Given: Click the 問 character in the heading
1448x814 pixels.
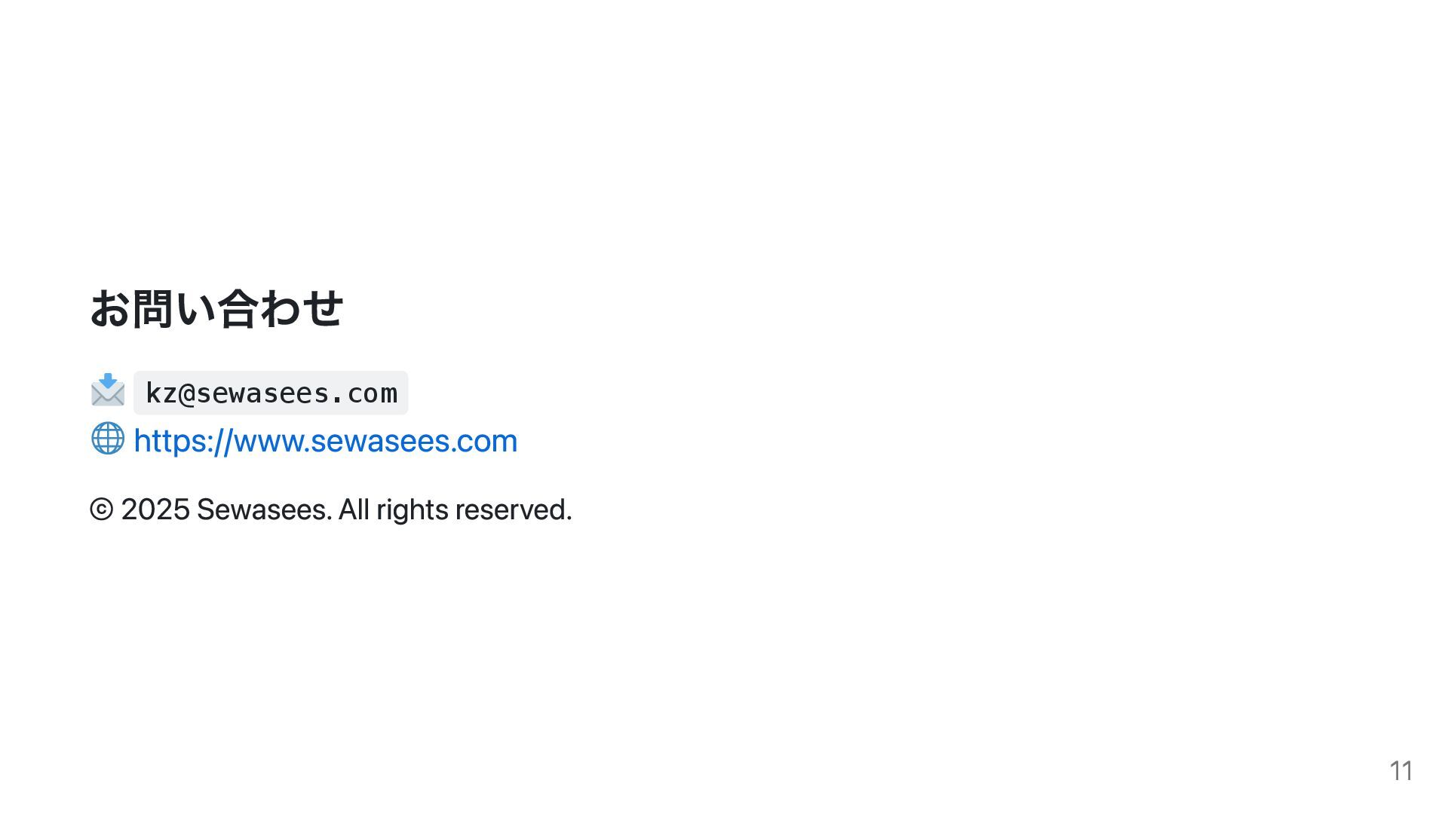Looking at the screenshot, I should (x=153, y=308).
